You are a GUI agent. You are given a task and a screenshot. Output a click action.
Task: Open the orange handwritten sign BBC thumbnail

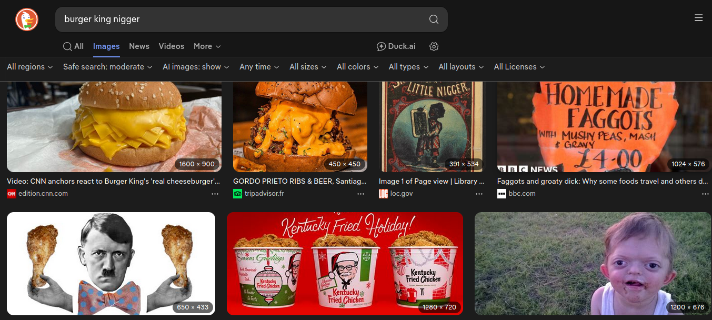[x=604, y=127]
